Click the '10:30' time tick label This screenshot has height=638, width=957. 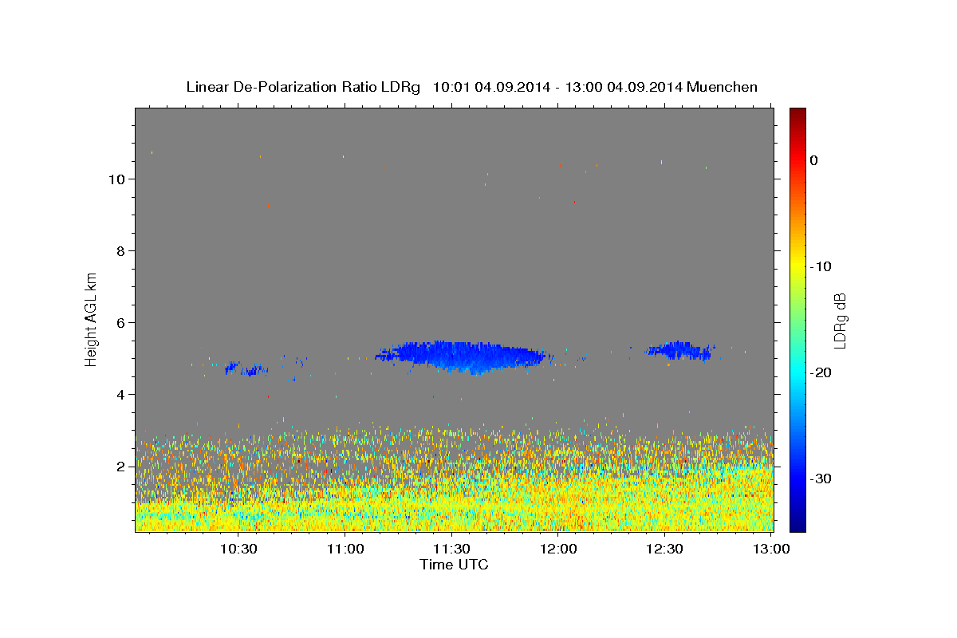tap(238, 549)
